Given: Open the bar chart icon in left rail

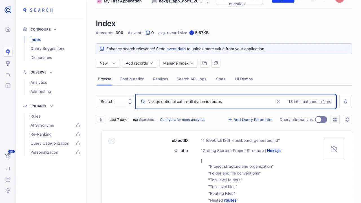Looking at the screenshot, I should (x=8, y=168).
